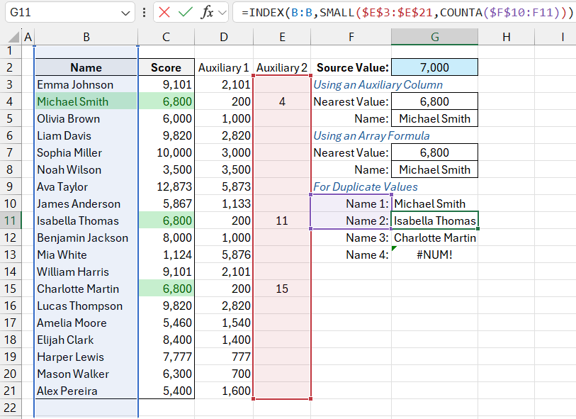Screen dimensions: 576x419
Task: Click the 'Using an Auxiliary Column' heading
Action: click(x=379, y=84)
